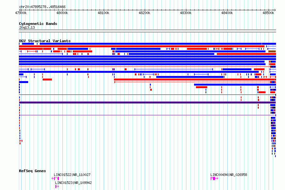The height and width of the screenshot is (190, 285).
Task: Click the 48300k ruler label
Action: (x=186, y=13)
